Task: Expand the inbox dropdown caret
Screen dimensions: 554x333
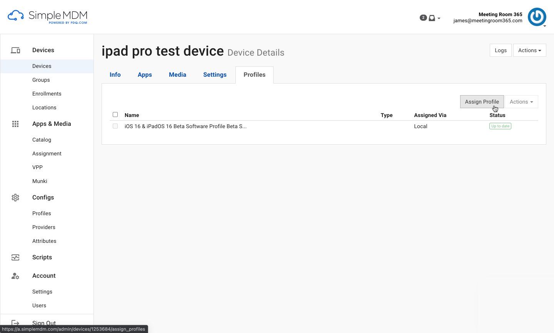Action: pyautogui.click(x=439, y=18)
